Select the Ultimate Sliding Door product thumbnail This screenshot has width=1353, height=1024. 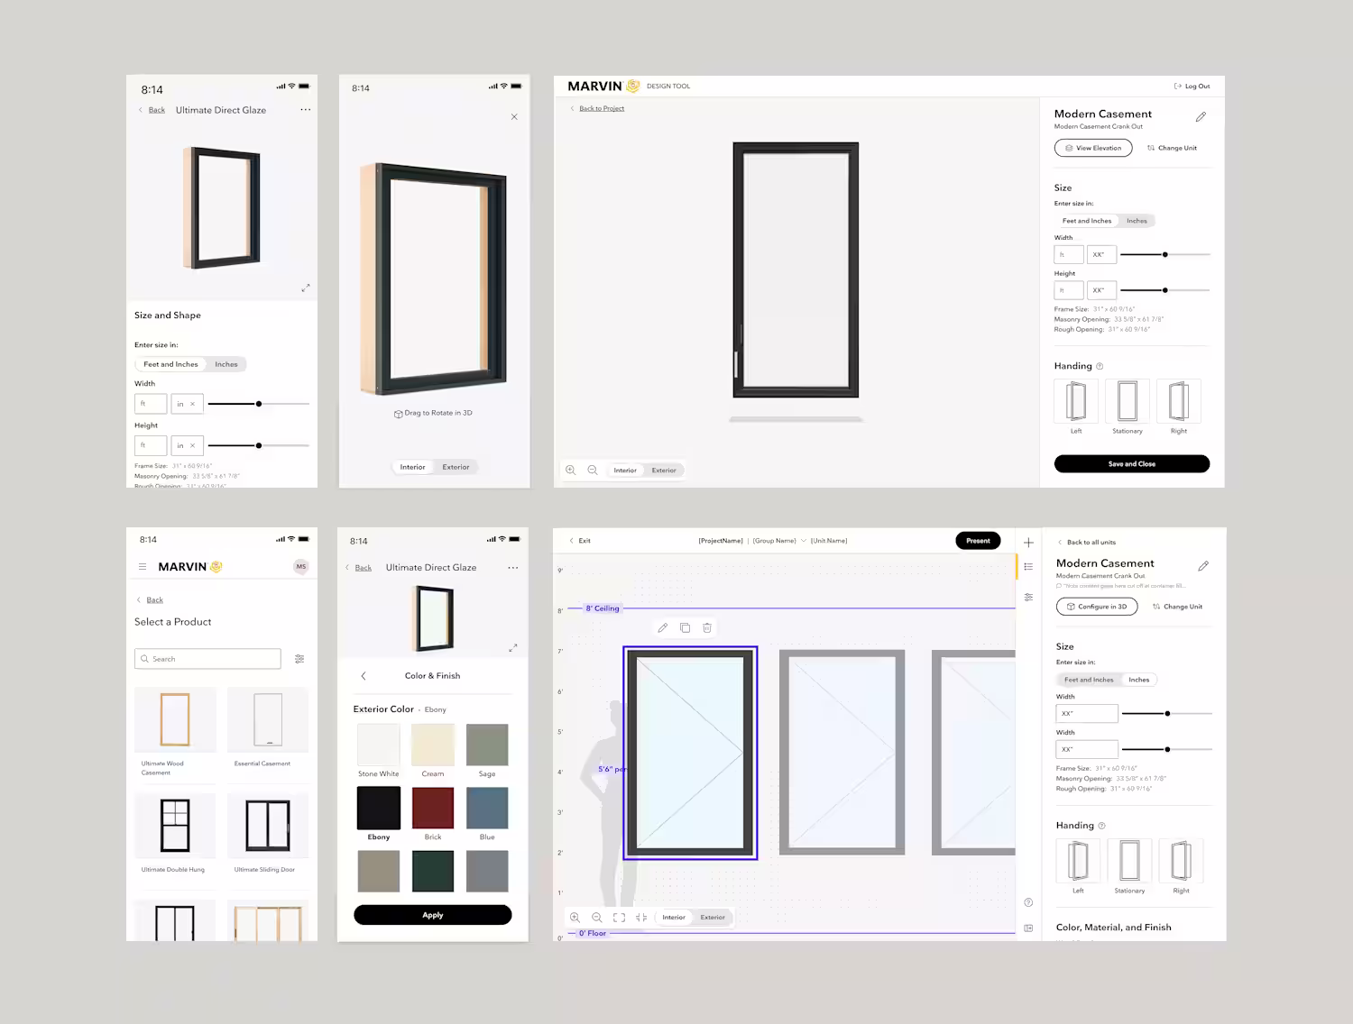pyautogui.click(x=268, y=826)
